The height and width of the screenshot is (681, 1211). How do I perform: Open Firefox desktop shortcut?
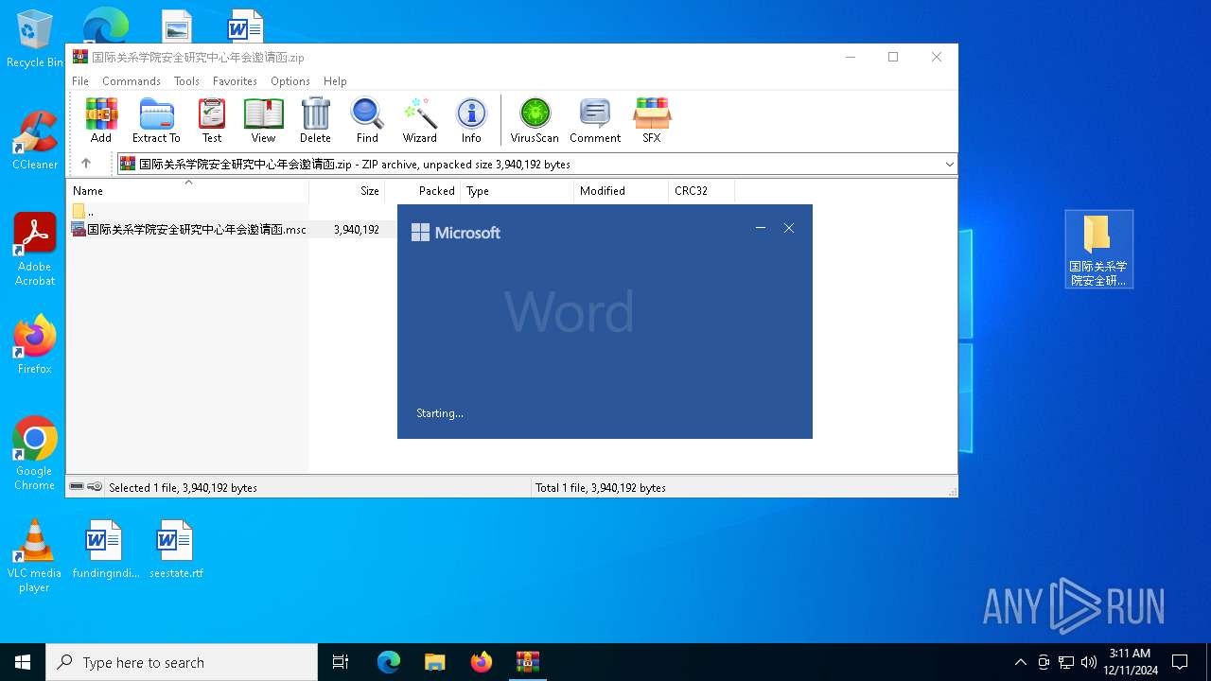[x=34, y=345]
